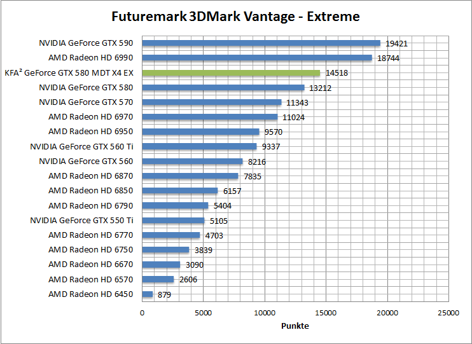472x344 pixels.
Task: Click the blue bar for GTX 590
Action: coord(261,43)
